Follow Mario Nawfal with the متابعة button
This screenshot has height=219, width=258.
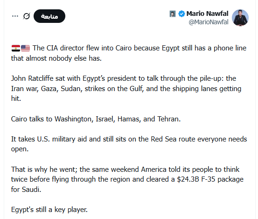[x=49, y=16]
